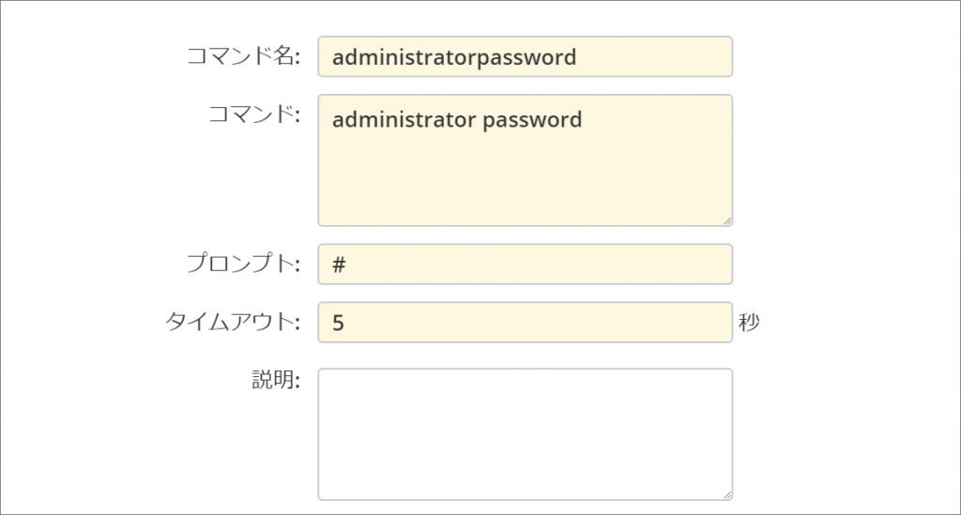Click the 秒 unit text
This screenshot has width=961, height=515.
(749, 323)
